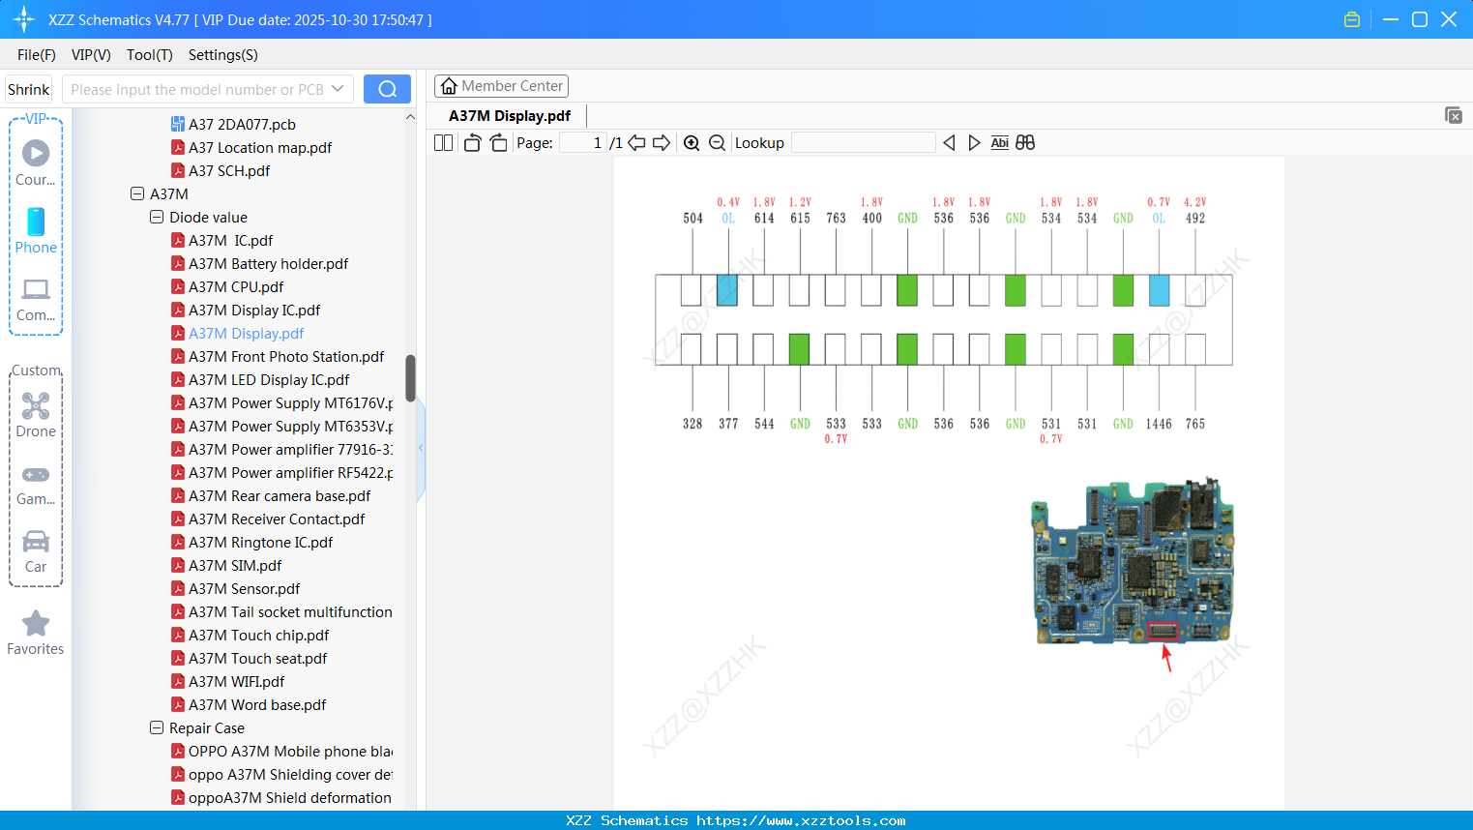The width and height of the screenshot is (1473, 830).
Task: Open A37 Location map.pdf
Action: point(260,147)
